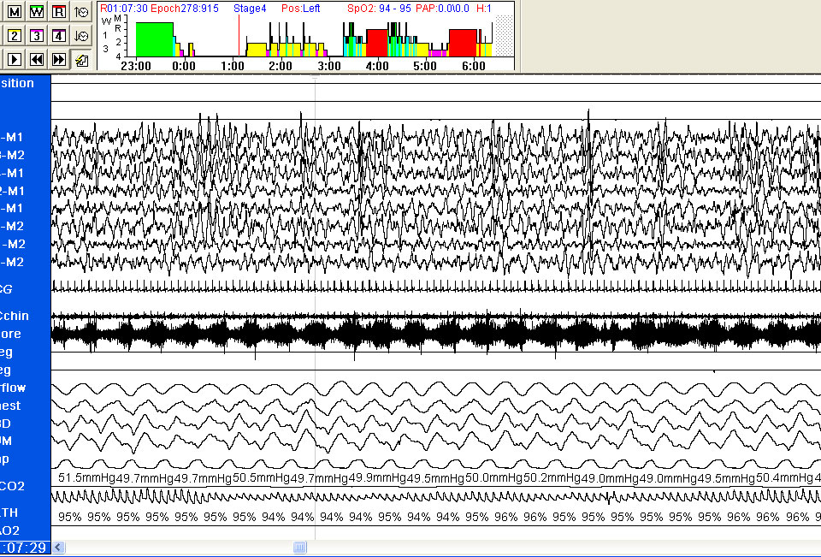Score epoch as Stage 3
Screen dimensions: 821x557
coord(37,36)
